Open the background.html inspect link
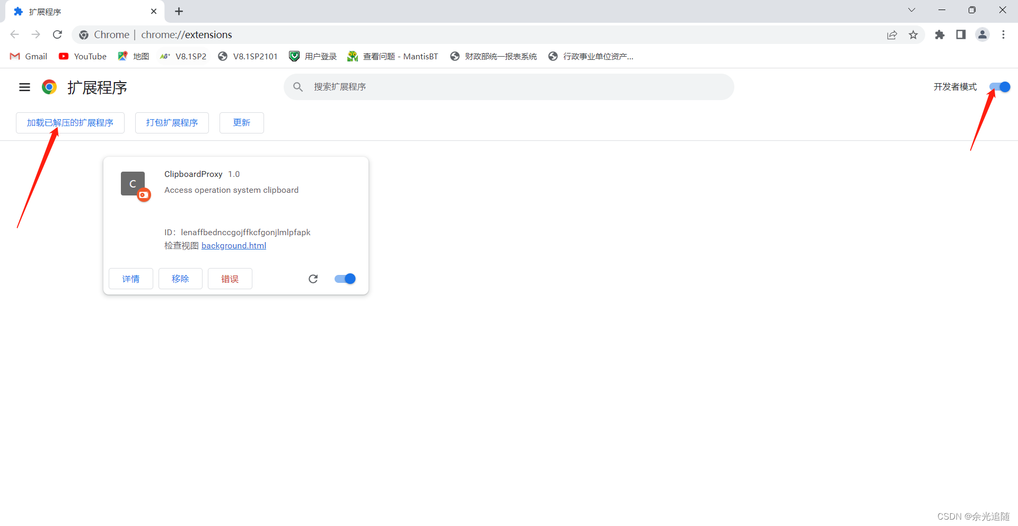1018x526 pixels. (x=234, y=245)
